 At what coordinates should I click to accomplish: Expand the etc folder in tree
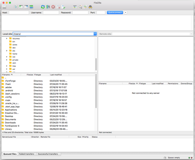[7, 51]
